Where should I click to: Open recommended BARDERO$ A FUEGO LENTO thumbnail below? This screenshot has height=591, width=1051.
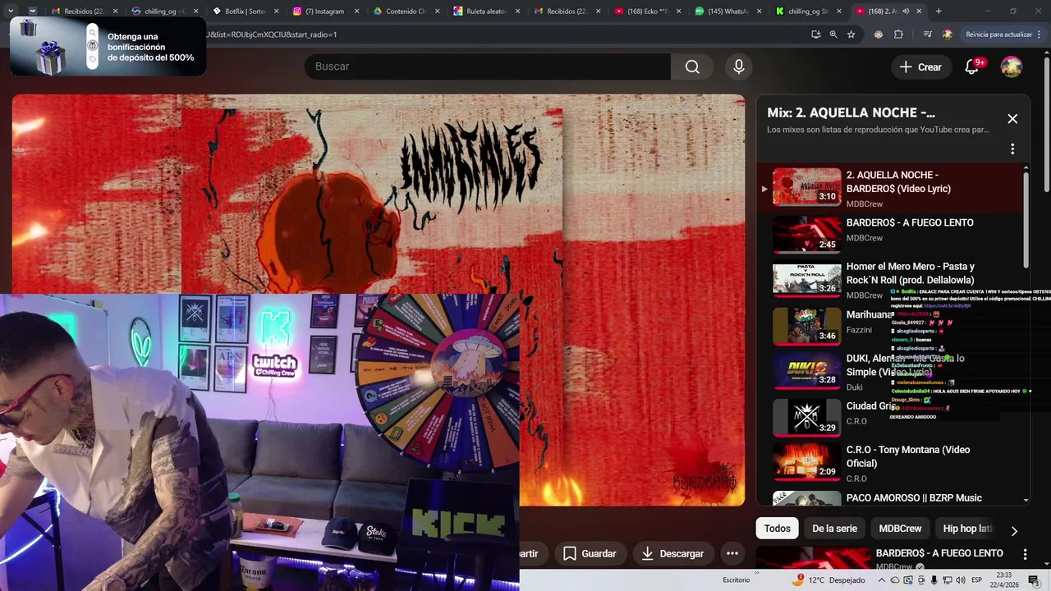coord(814,559)
